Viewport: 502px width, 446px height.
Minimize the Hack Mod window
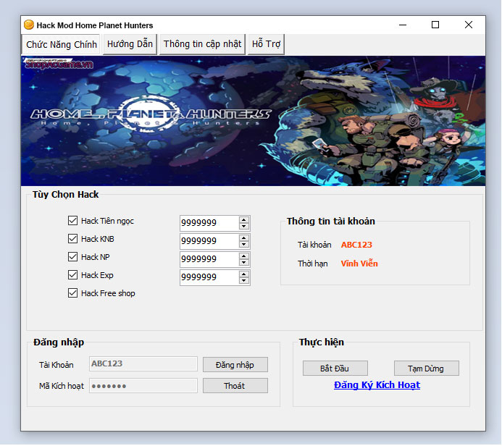(x=403, y=25)
